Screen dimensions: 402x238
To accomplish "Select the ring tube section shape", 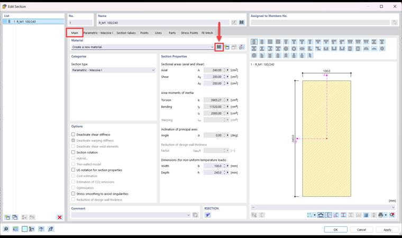I will pos(294,49).
